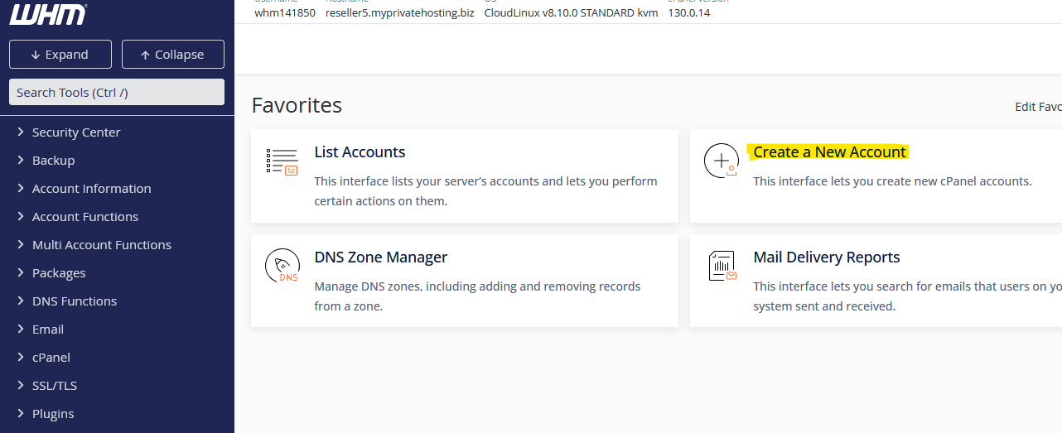
Task: Open Multi Account Functions menu
Action: pos(101,245)
